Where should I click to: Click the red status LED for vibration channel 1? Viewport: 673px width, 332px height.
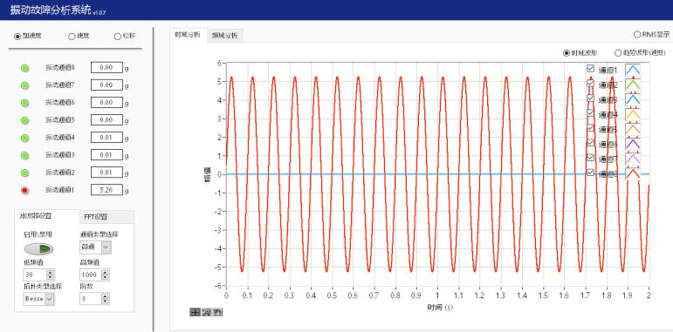coord(25,190)
